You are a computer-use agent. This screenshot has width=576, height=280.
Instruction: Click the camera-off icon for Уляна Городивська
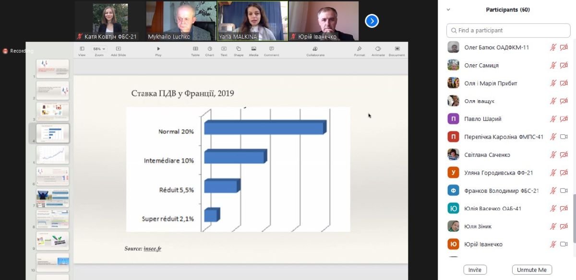tap(564, 173)
